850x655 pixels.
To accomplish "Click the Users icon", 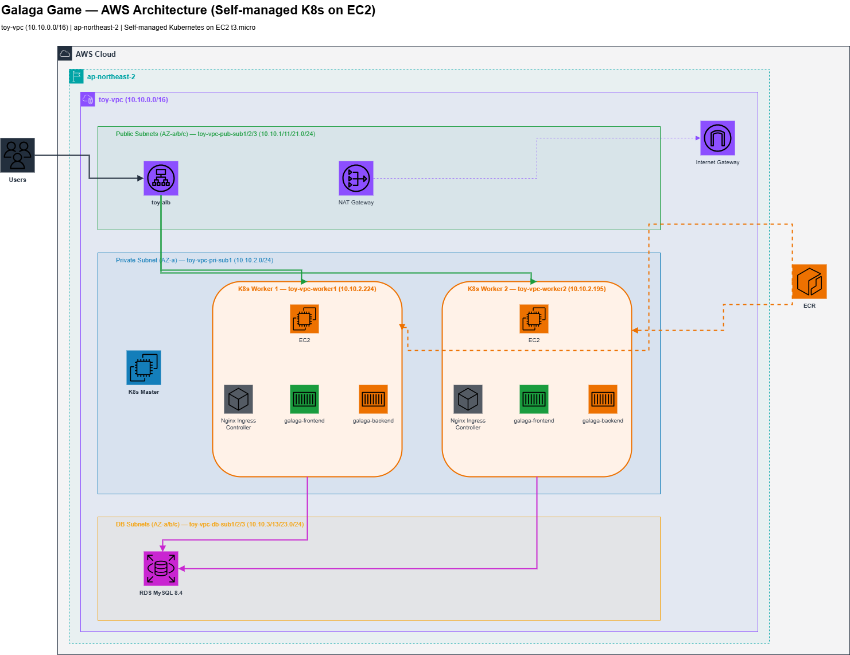I will click(x=17, y=155).
